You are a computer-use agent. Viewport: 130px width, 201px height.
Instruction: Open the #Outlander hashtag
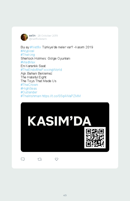29,92
